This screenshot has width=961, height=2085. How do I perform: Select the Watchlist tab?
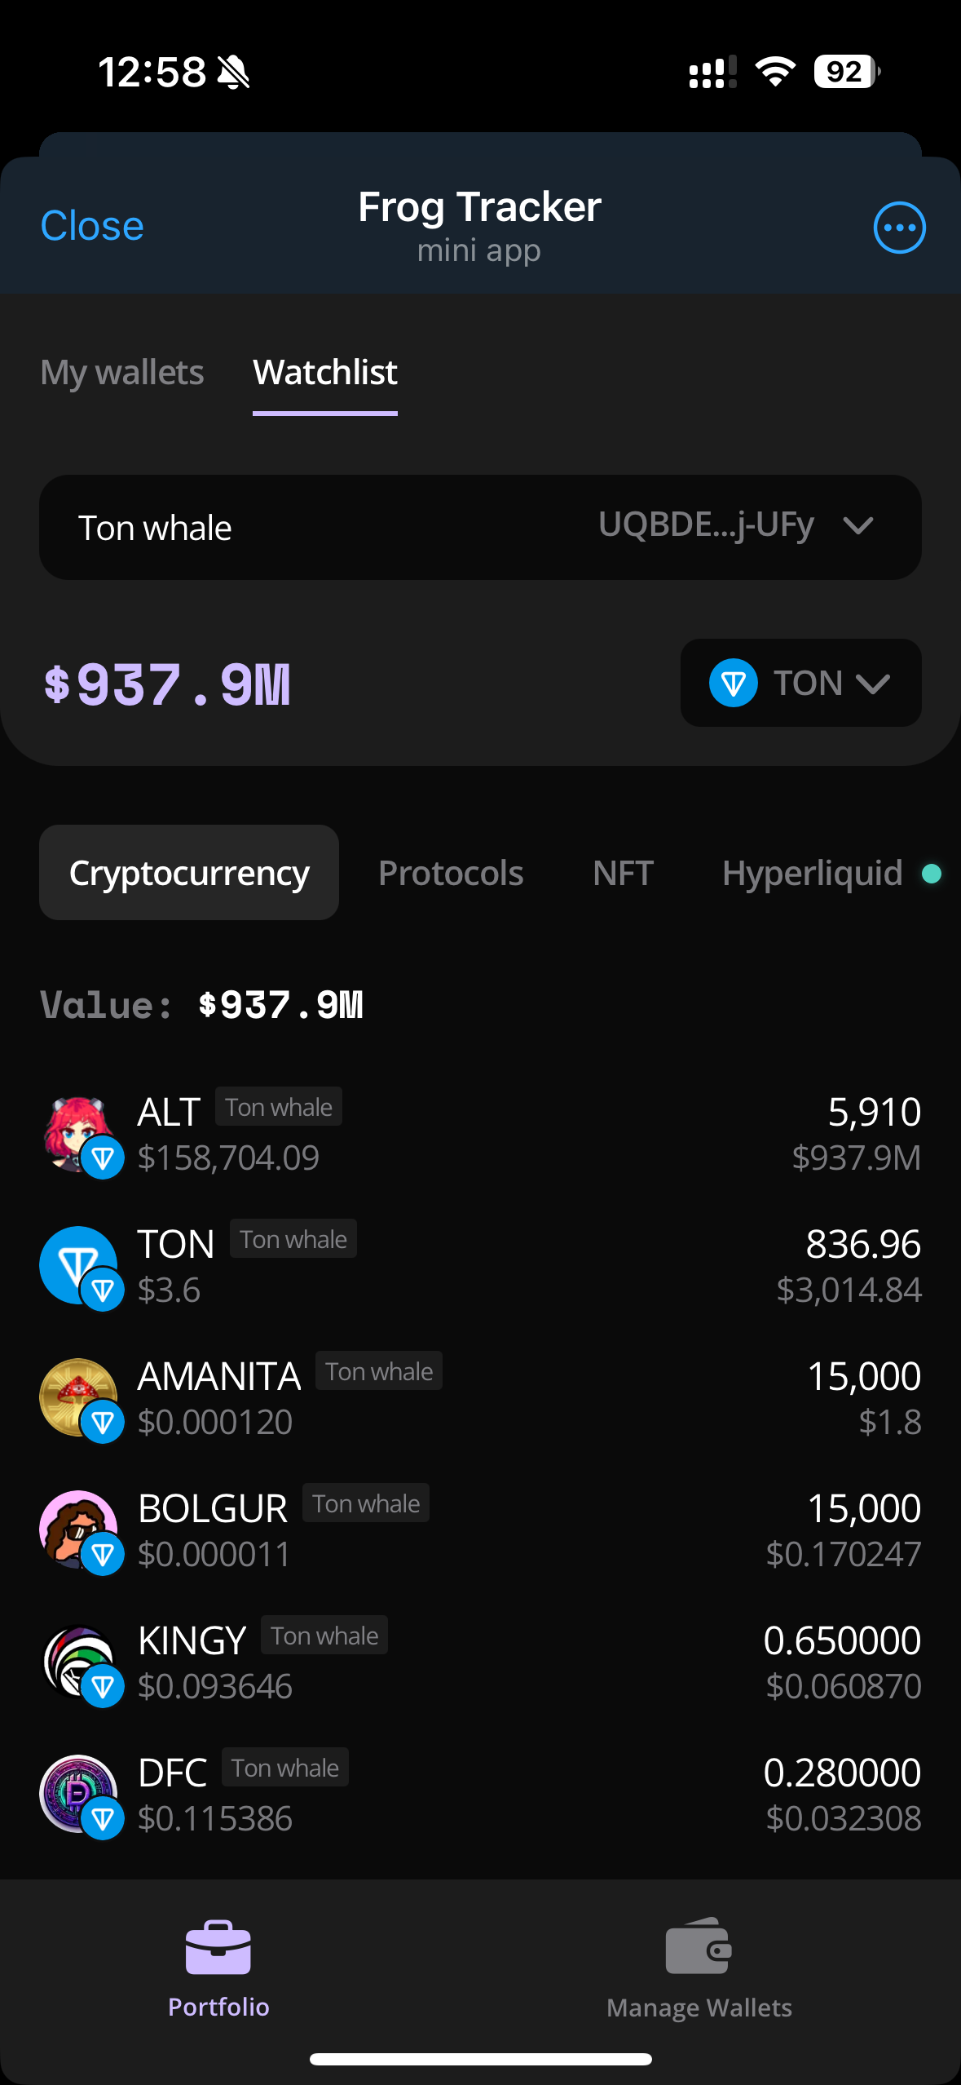pos(325,373)
